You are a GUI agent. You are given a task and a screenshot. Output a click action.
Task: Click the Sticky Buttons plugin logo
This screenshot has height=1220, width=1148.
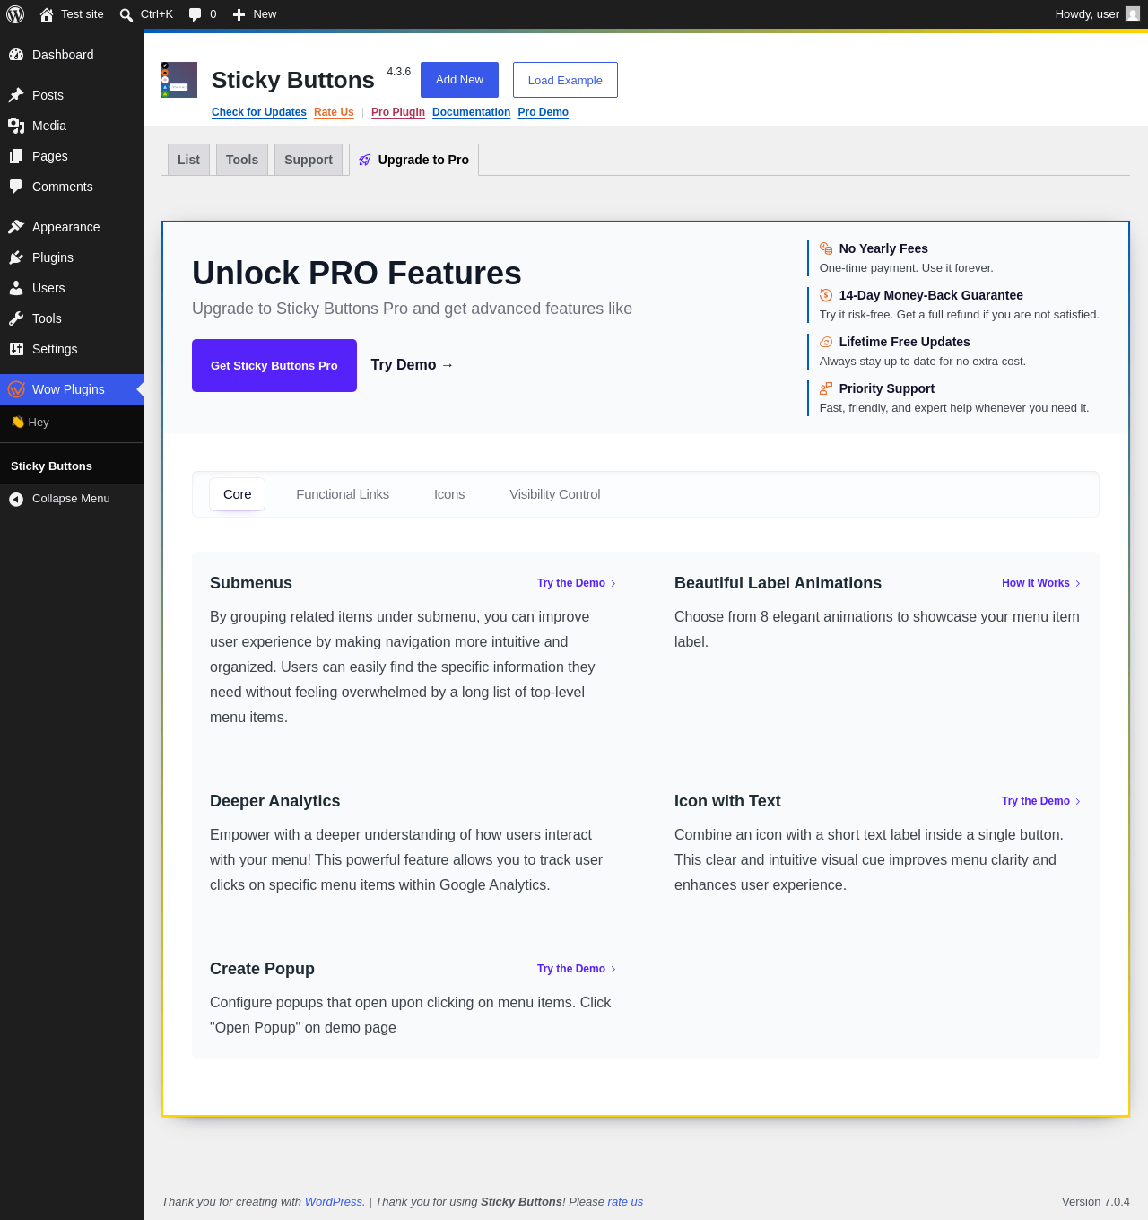click(x=179, y=80)
